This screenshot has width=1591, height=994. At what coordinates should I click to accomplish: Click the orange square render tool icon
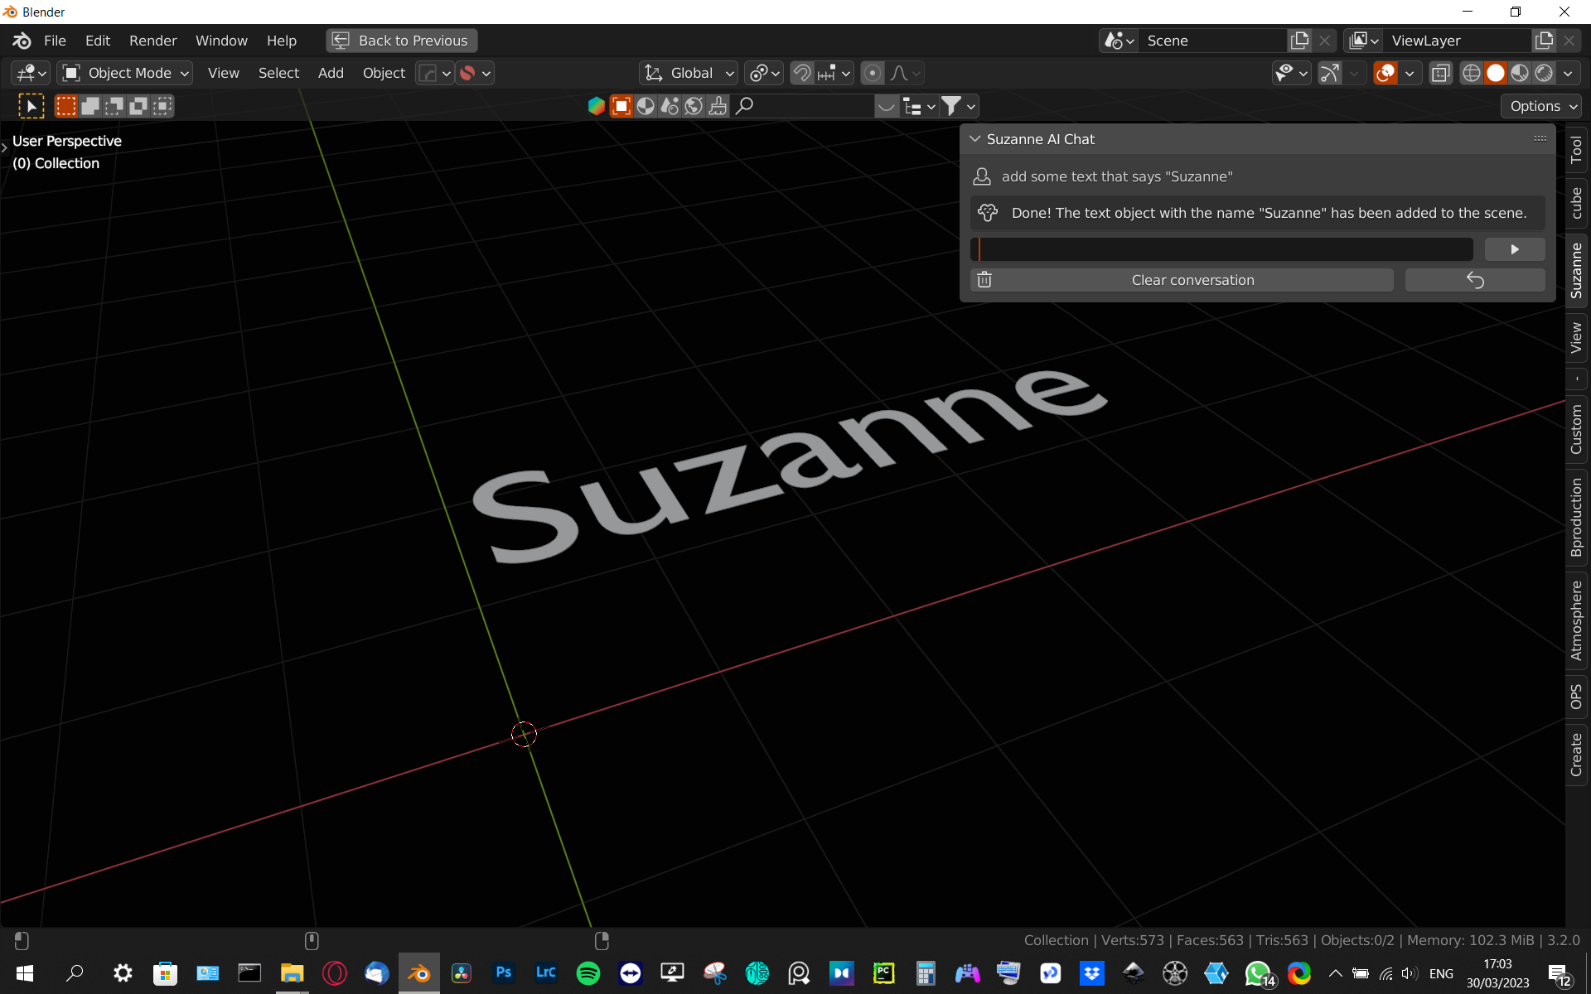tap(621, 106)
